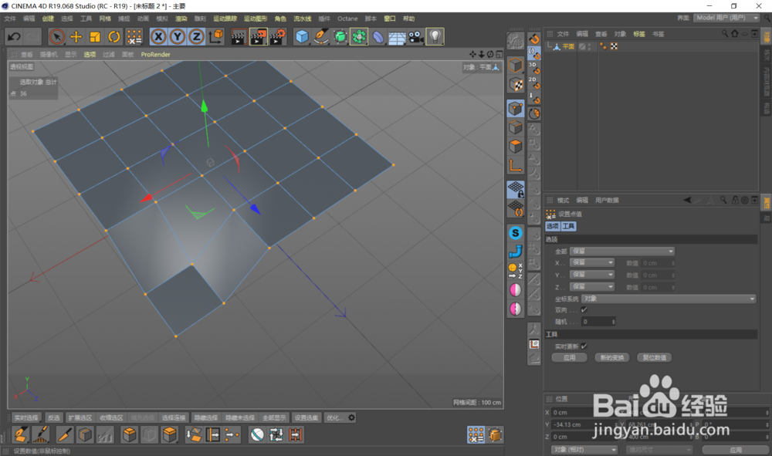Open the 标签 menu in object manager

[x=639, y=34]
